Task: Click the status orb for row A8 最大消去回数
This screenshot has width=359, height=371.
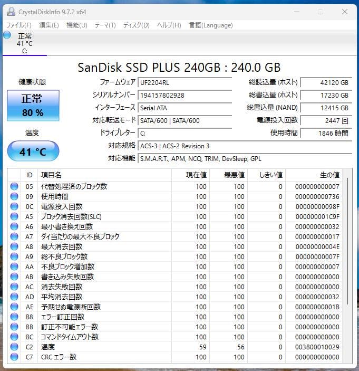Action: point(14,246)
